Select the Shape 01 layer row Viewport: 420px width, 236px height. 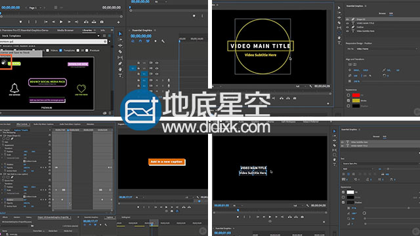tap(383, 19)
